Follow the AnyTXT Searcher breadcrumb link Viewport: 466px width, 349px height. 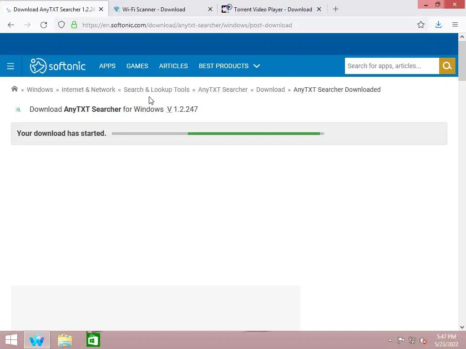(223, 90)
